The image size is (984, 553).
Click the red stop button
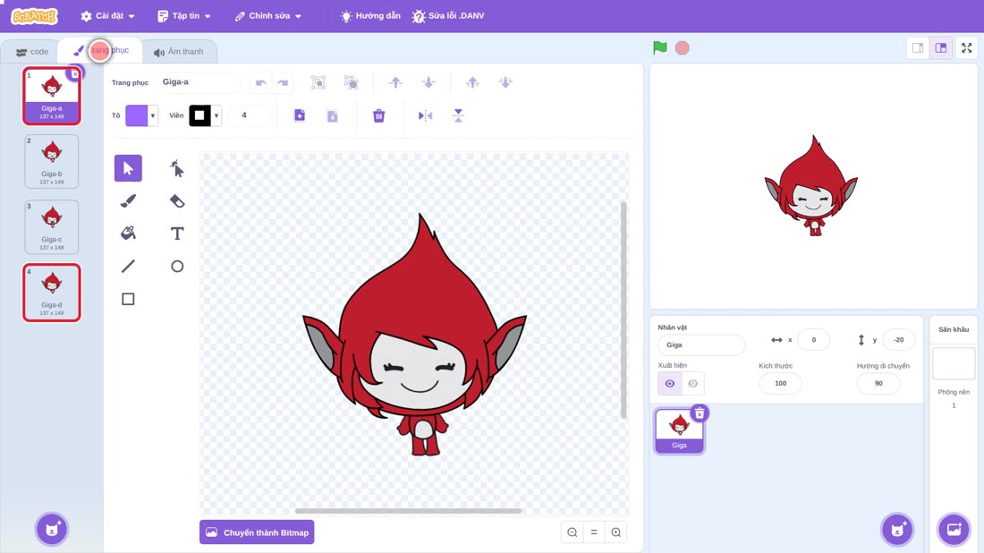(x=683, y=47)
